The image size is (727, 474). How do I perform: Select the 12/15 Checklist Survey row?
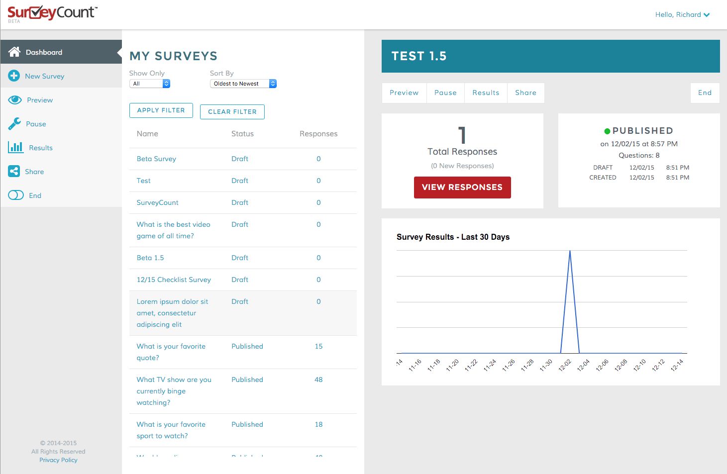173,280
